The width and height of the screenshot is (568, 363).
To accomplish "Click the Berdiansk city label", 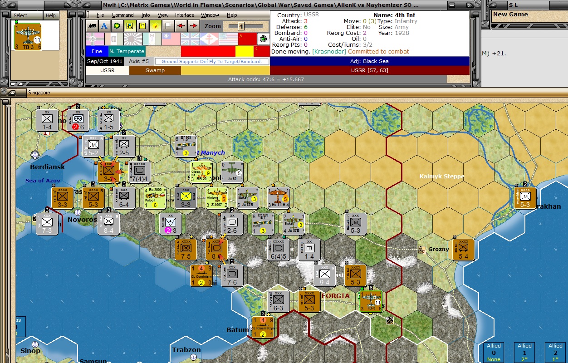I will [x=48, y=167].
